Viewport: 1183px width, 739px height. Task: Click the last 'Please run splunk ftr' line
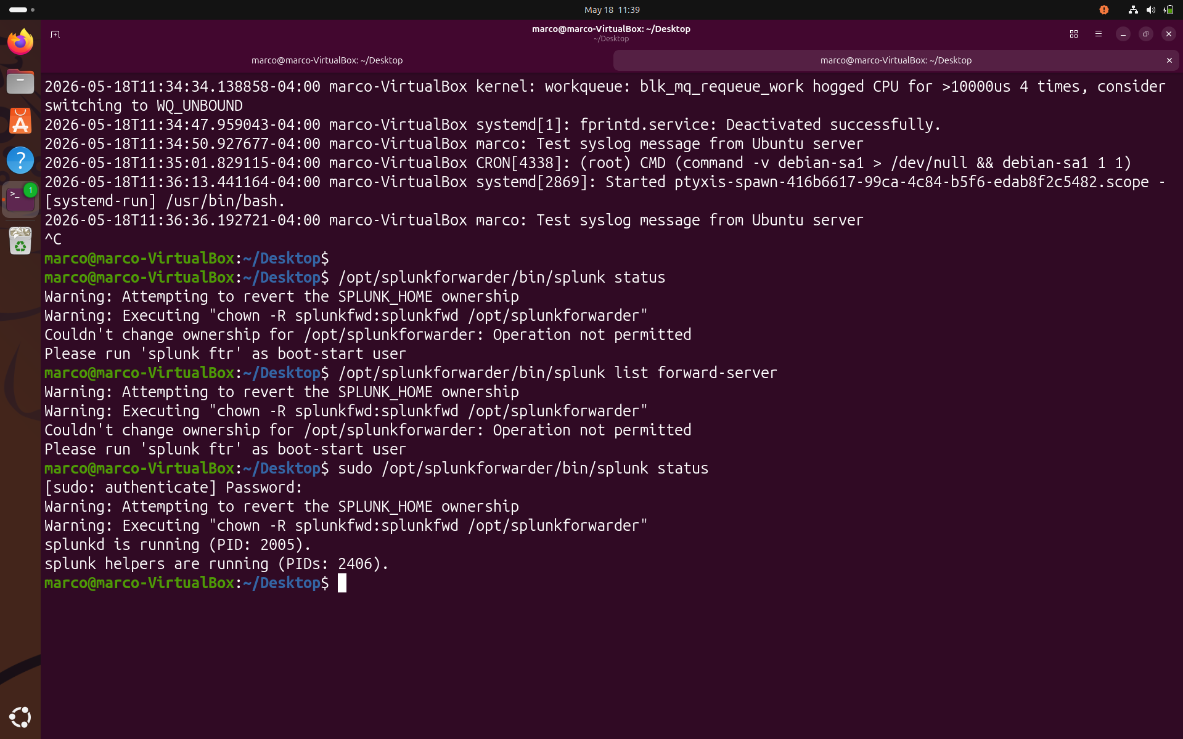tap(225, 449)
